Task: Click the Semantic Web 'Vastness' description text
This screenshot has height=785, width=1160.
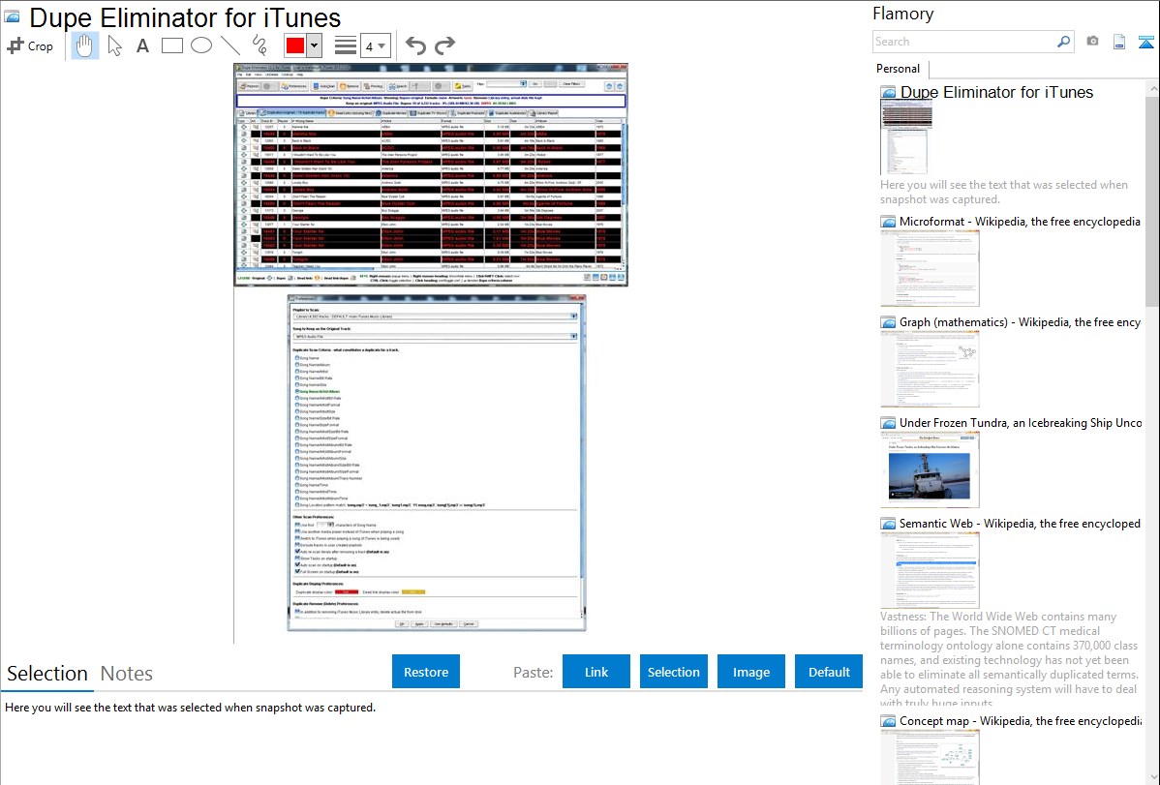Action: point(1009,659)
